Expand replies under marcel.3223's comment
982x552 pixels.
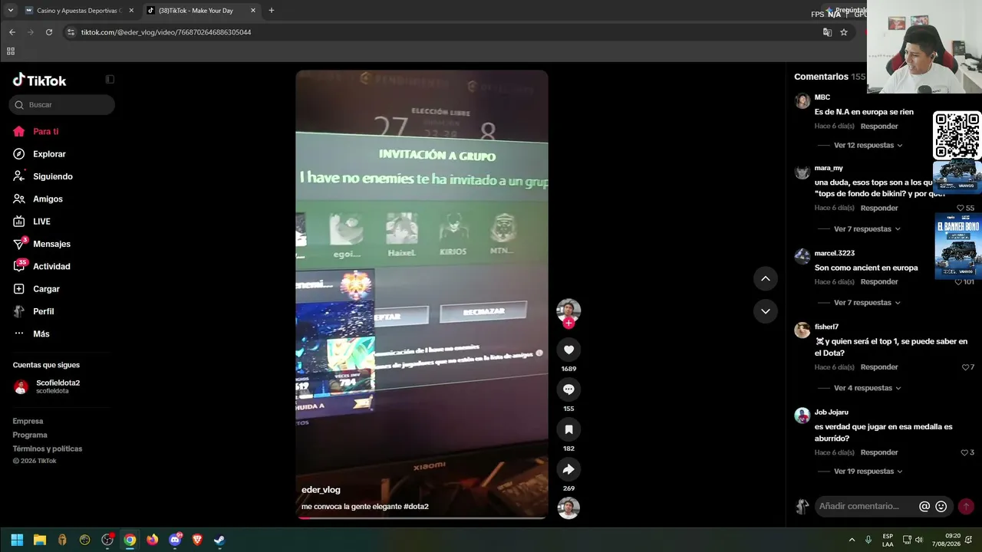click(x=866, y=303)
